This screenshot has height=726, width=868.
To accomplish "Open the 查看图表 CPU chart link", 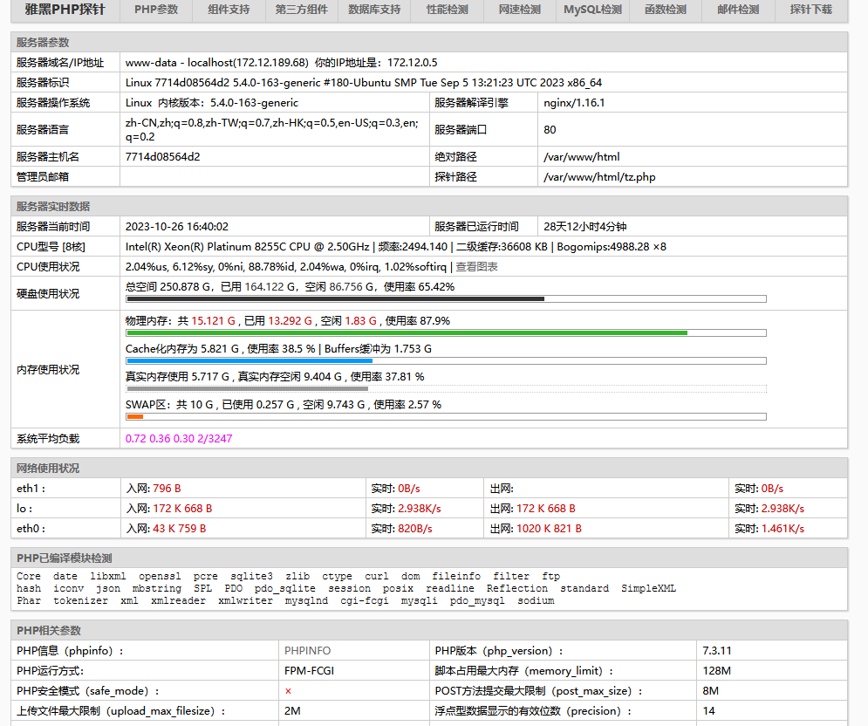I will pos(476,267).
